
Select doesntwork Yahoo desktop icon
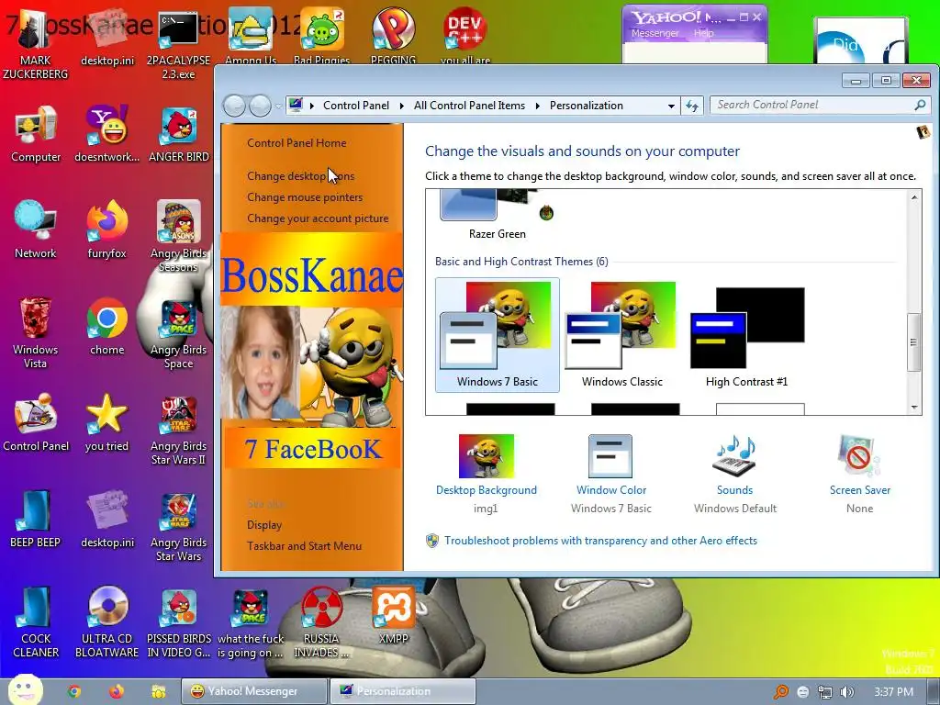[106, 135]
